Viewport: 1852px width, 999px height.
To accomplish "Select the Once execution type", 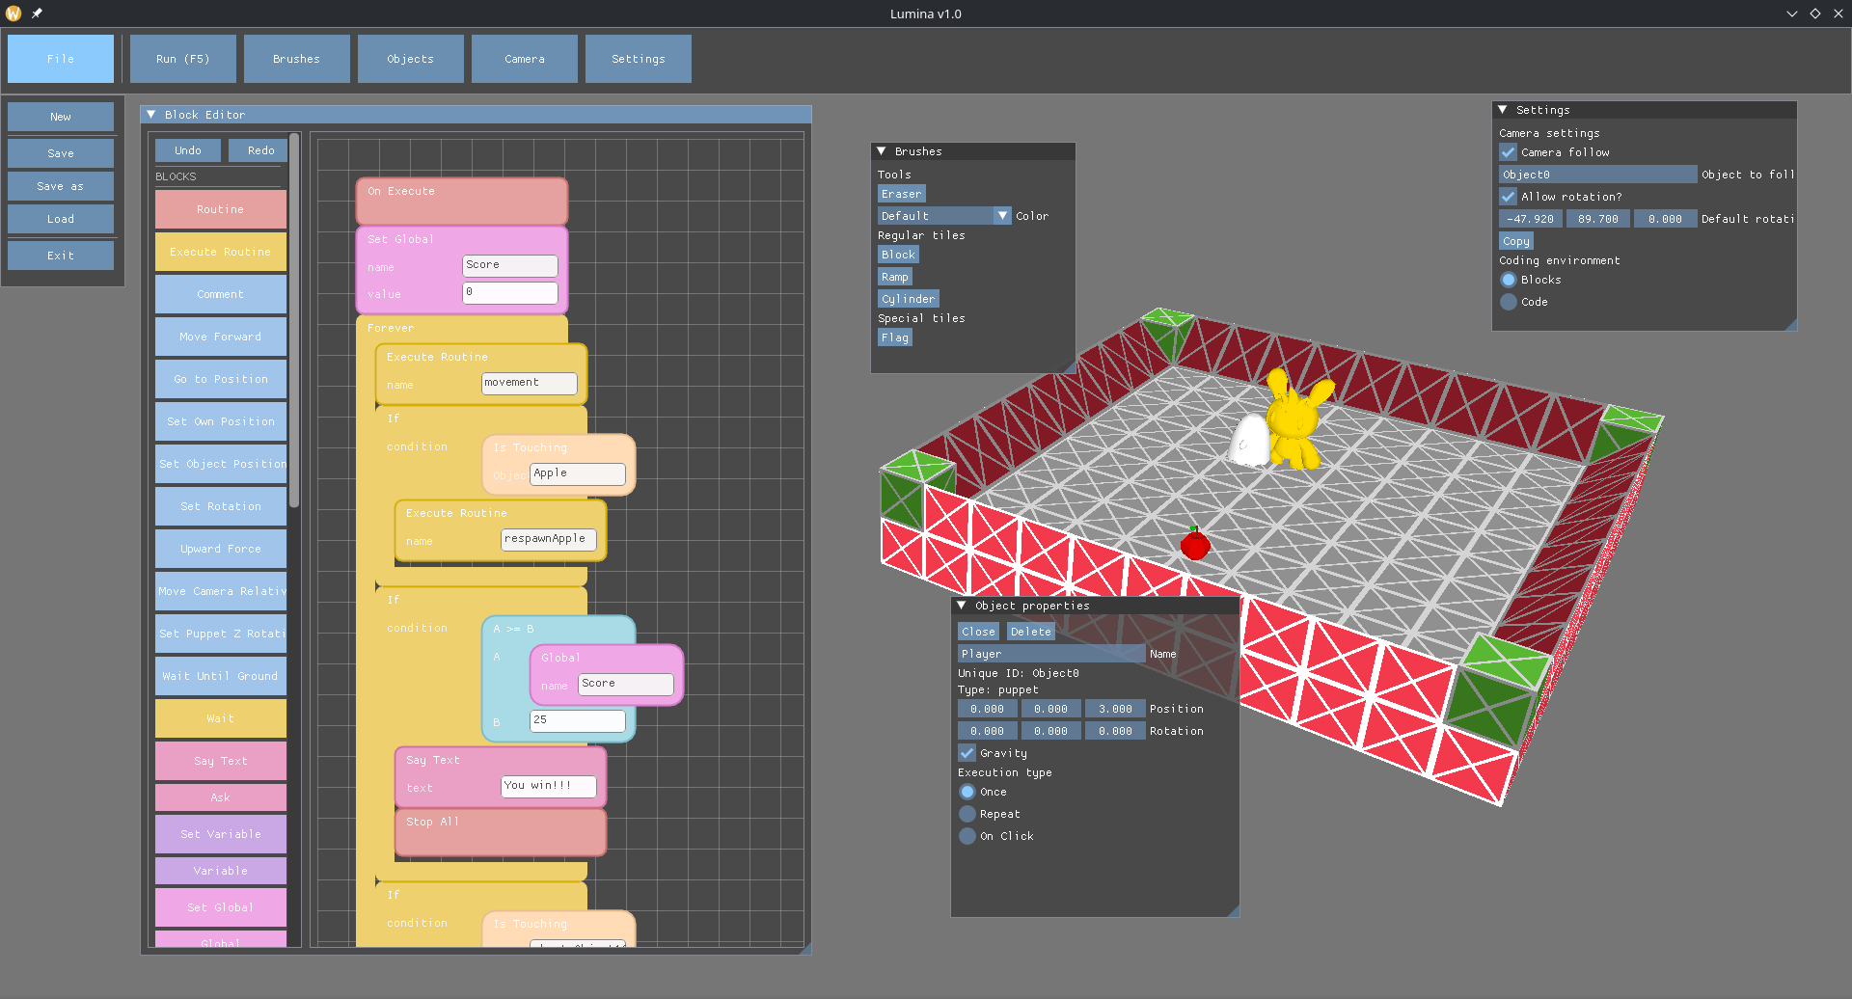I will pyautogui.click(x=967, y=792).
